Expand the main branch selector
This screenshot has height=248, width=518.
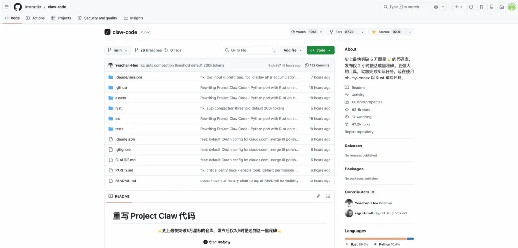(x=118, y=50)
